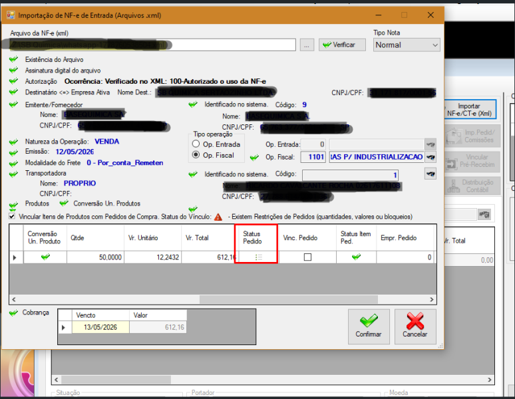
Task: Click the Qtde cell 50,0000
Action: click(95, 257)
